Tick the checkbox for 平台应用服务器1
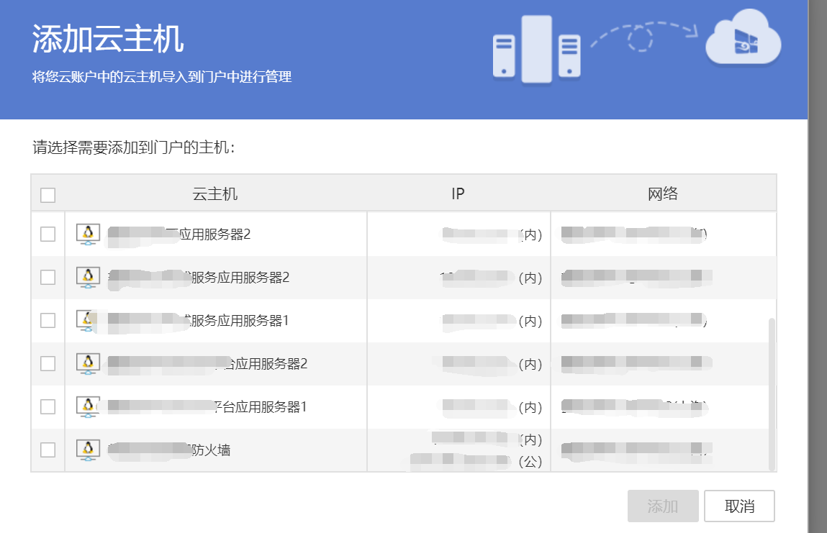This screenshot has height=533, width=827. [48, 406]
